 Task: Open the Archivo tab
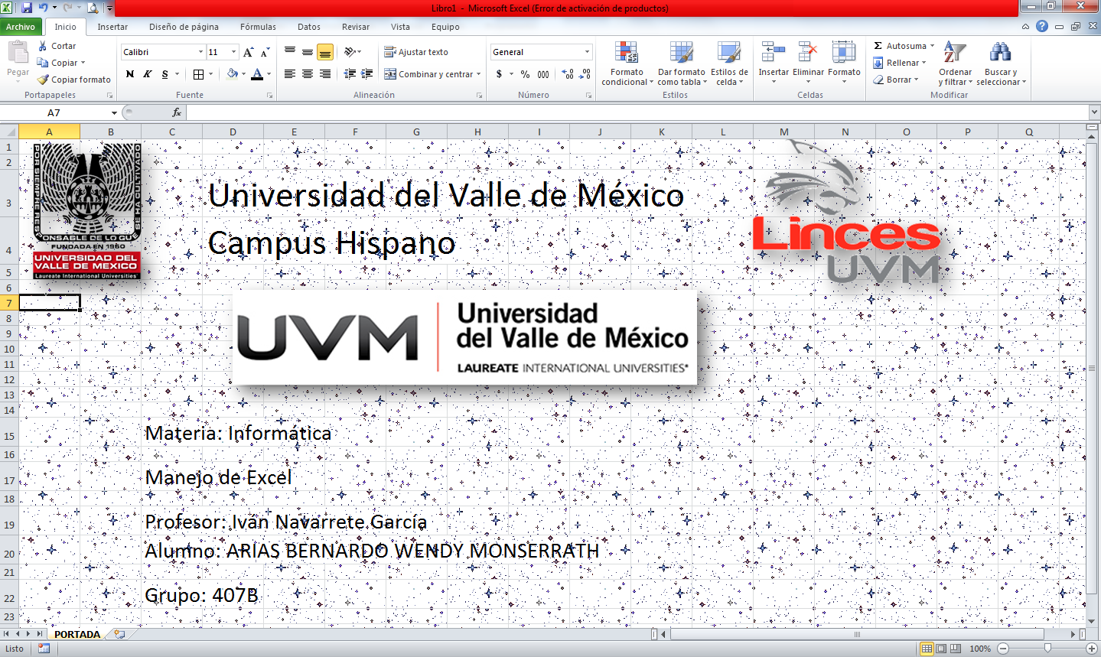[21, 27]
